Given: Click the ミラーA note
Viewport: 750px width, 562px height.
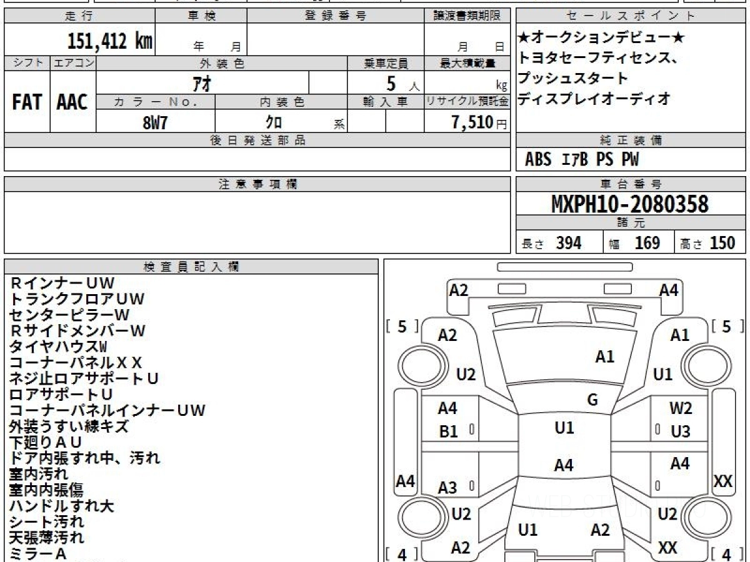Looking at the screenshot, I should click(x=37, y=553).
